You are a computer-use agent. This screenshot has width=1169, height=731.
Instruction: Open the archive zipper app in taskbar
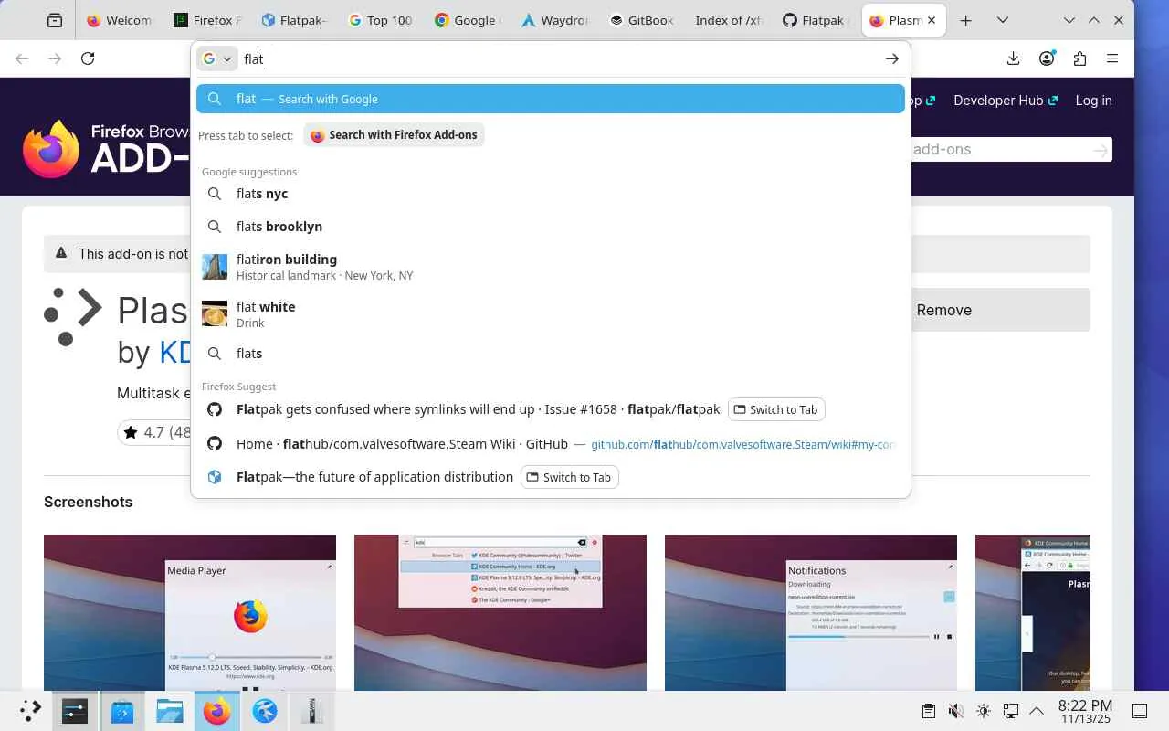tap(312, 711)
